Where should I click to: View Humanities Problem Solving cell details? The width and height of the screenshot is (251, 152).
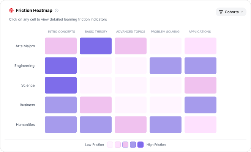coord(166,125)
